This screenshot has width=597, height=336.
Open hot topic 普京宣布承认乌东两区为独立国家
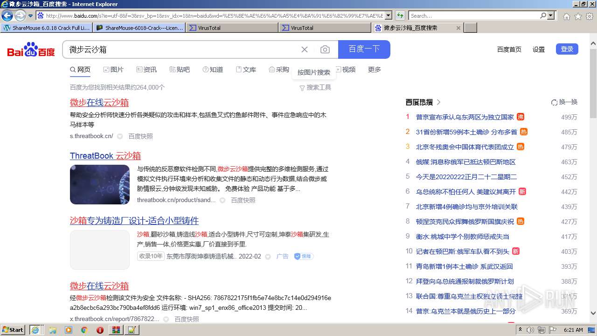(x=465, y=117)
